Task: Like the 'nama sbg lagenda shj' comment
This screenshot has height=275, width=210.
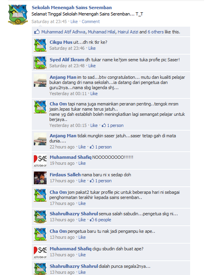Action: click(x=94, y=94)
